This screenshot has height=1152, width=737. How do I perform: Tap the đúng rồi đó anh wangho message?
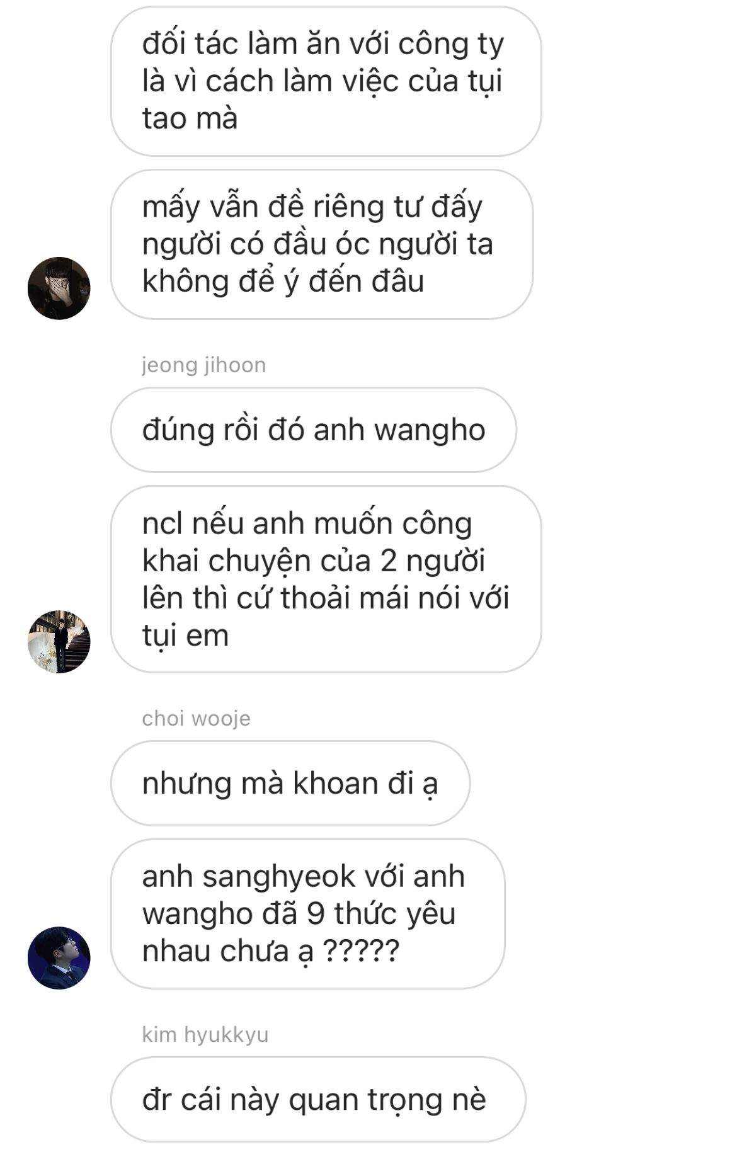(x=314, y=430)
